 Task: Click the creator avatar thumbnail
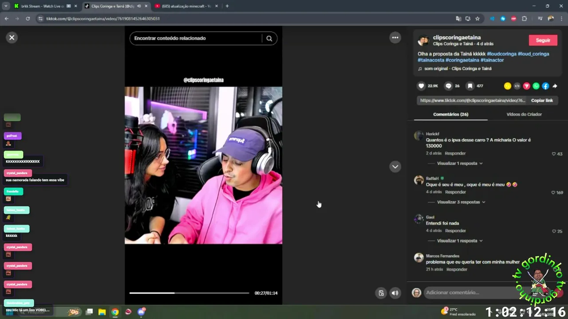pyautogui.click(x=423, y=41)
